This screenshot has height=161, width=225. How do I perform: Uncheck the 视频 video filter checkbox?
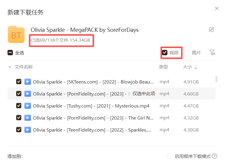pos(165,53)
